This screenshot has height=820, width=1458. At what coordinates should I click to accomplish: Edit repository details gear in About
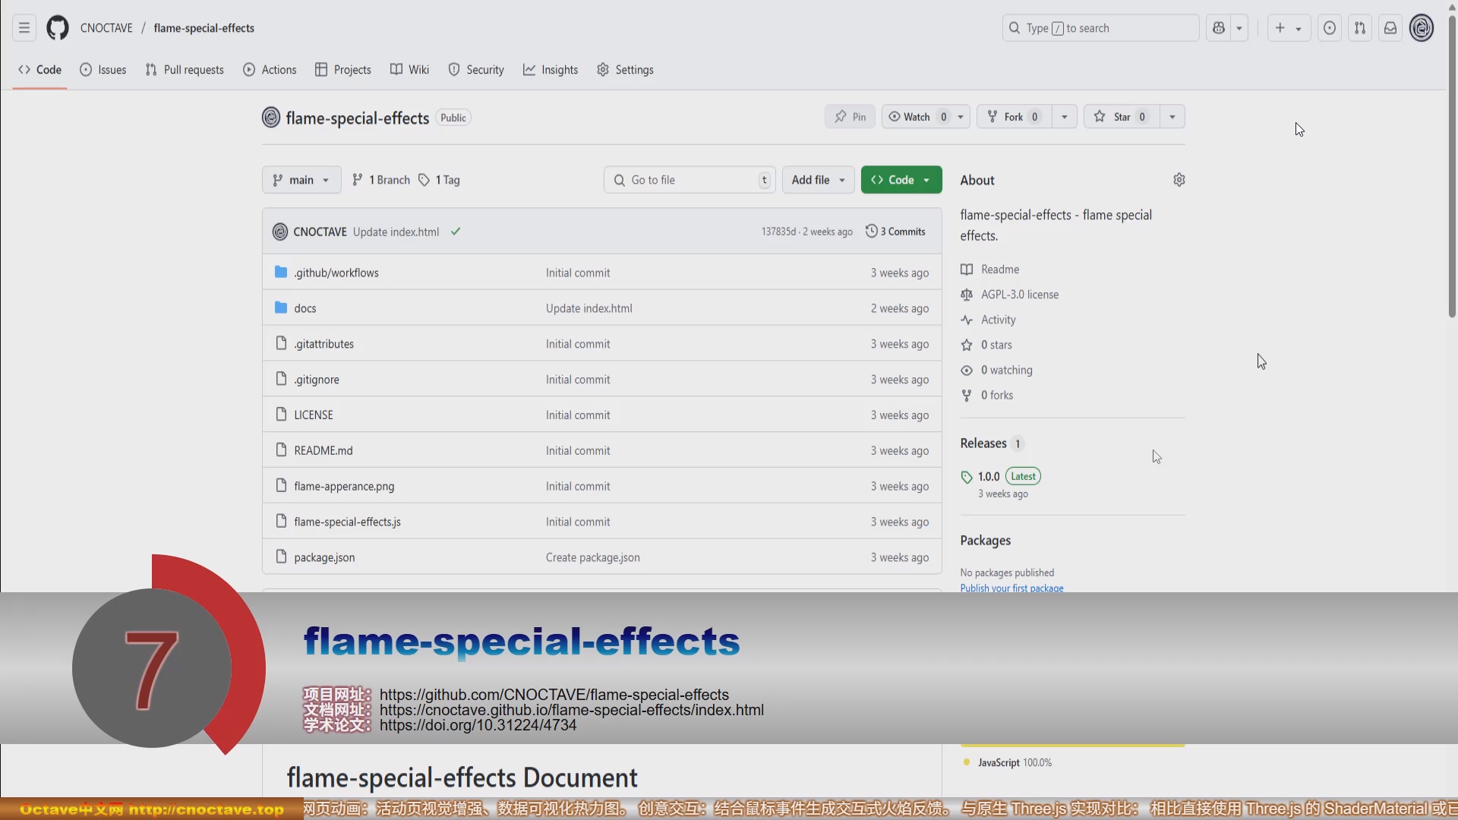click(x=1179, y=180)
